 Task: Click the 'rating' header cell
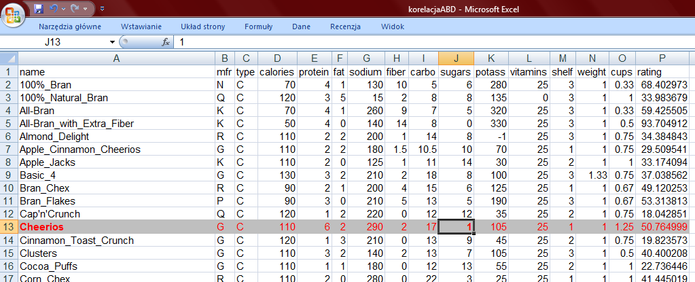click(662, 72)
